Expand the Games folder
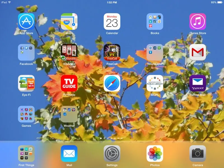Viewport: 224px width, 168px height. click(x=26, y=114)
